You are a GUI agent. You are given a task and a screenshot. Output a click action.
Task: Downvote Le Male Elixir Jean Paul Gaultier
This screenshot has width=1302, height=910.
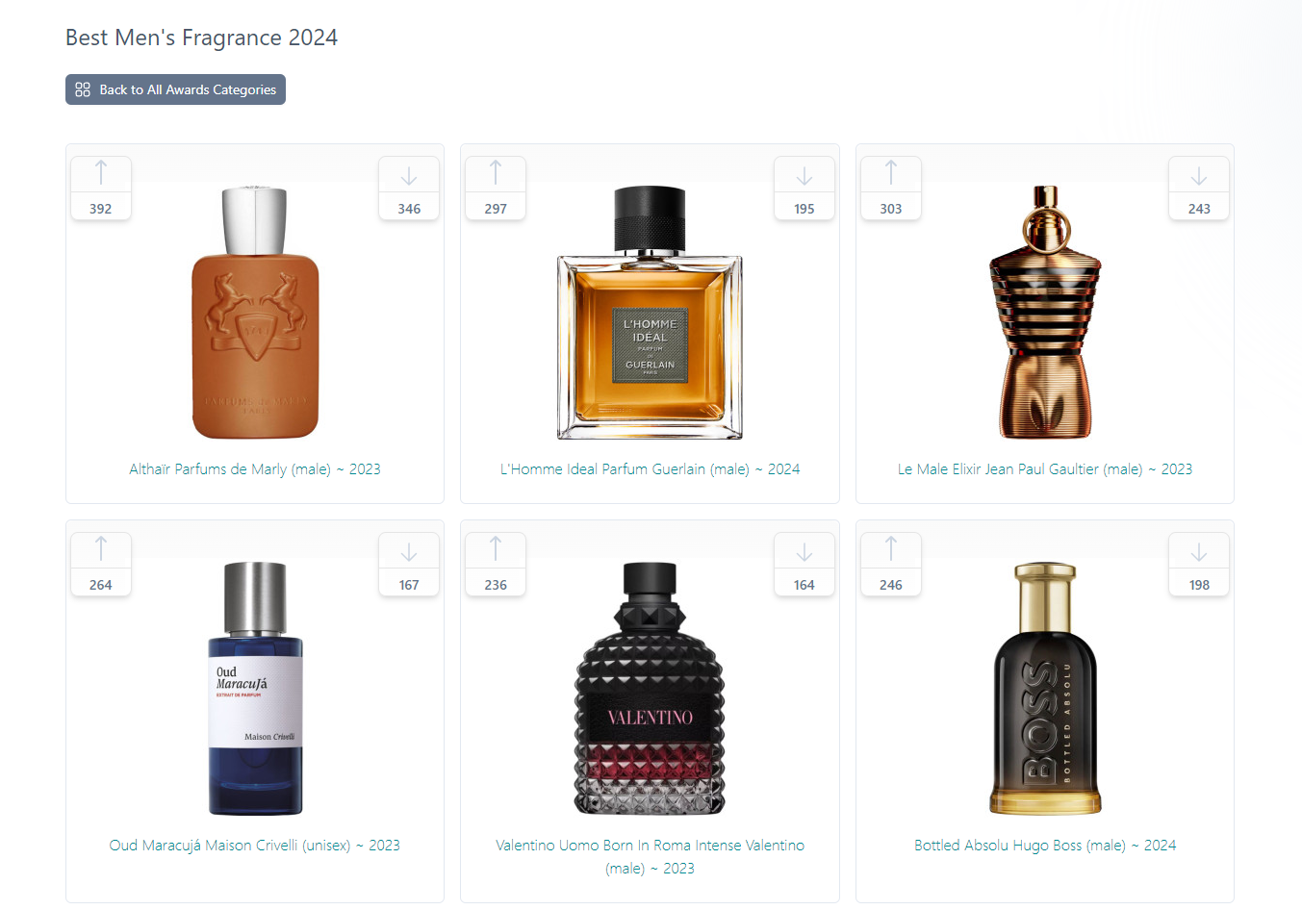1199,189
